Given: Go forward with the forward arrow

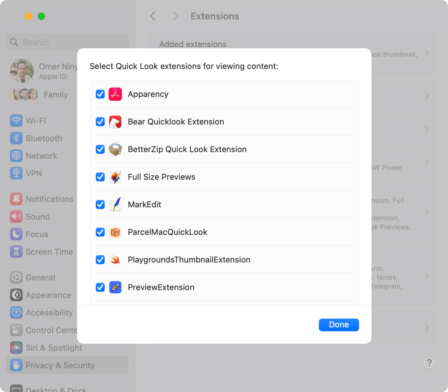Looking at the screenshot, I should (175, 16).
